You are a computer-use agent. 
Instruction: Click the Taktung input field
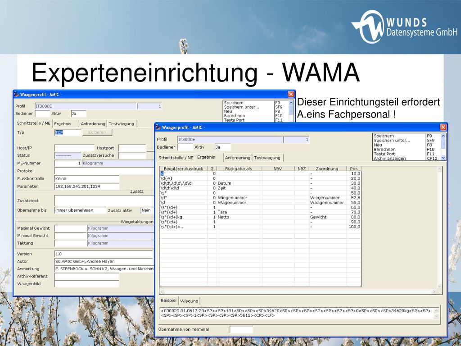click(71, 243)
